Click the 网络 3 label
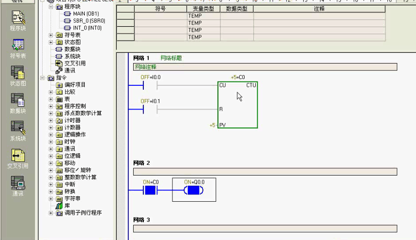 tap(141, 220)
